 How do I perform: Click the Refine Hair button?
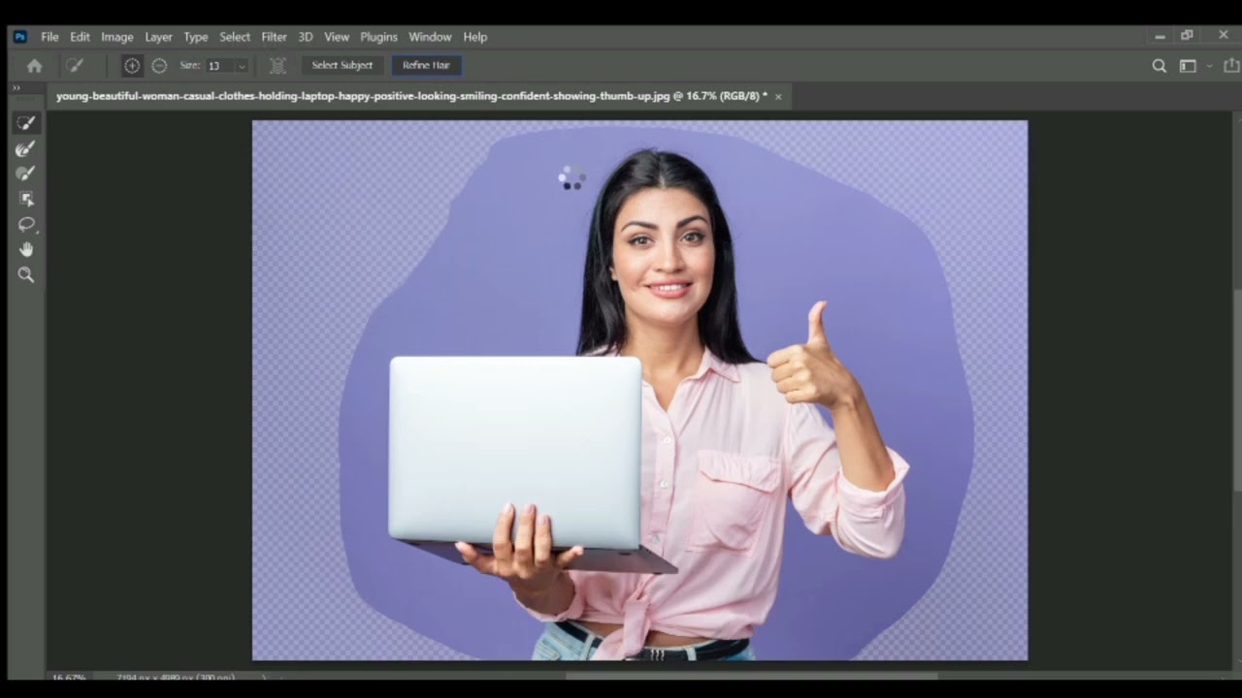tap(426, 65)
